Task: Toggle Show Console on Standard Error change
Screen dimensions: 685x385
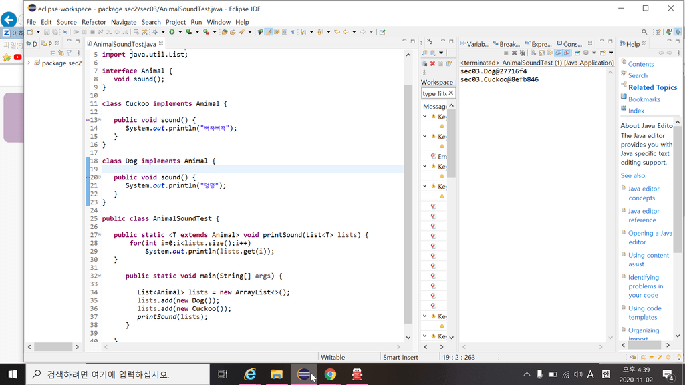Action: (567, 53)
